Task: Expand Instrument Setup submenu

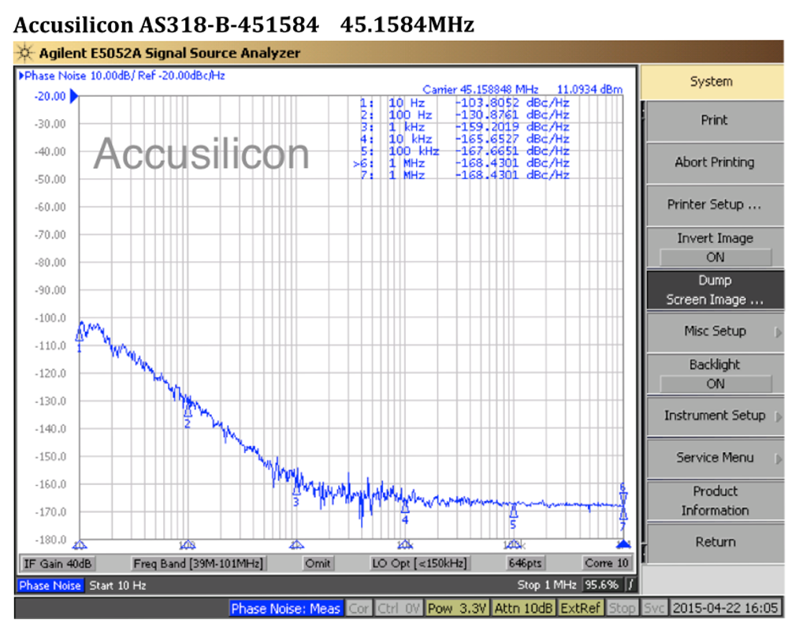Action: click(x=714, y=416)
